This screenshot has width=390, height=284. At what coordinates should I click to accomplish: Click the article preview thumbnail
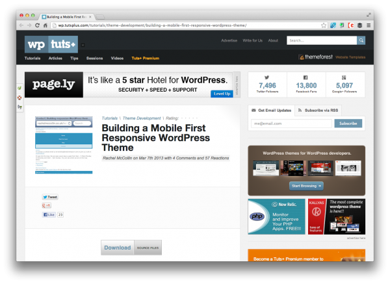pyautogui.click(x=64, y=145)
